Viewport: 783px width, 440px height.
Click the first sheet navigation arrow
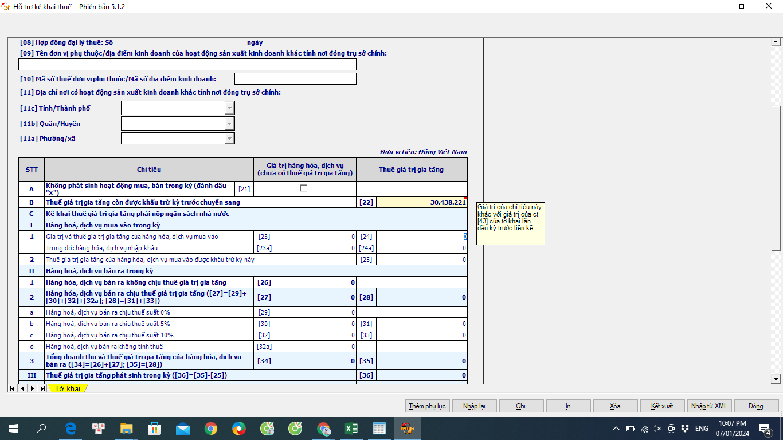13,388
